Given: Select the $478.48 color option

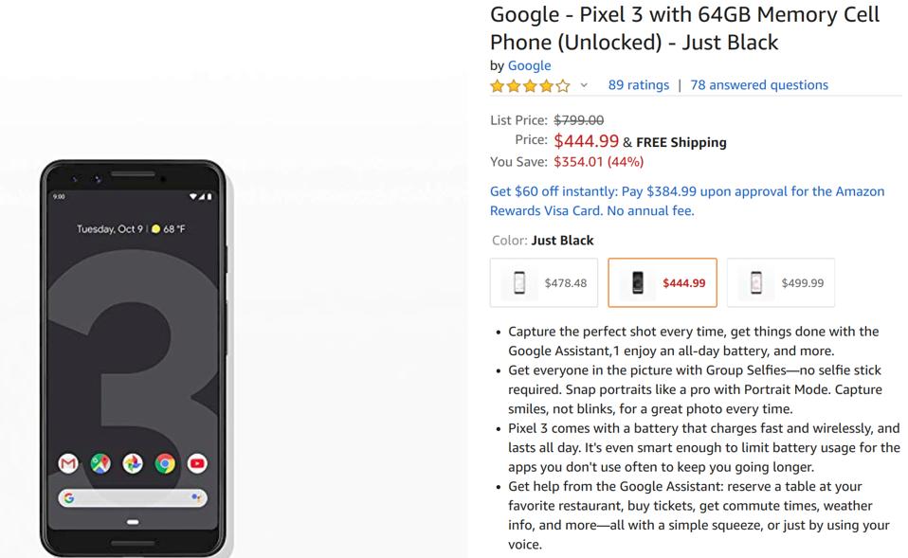Looking at the screenshot, I should click(544, 283).
